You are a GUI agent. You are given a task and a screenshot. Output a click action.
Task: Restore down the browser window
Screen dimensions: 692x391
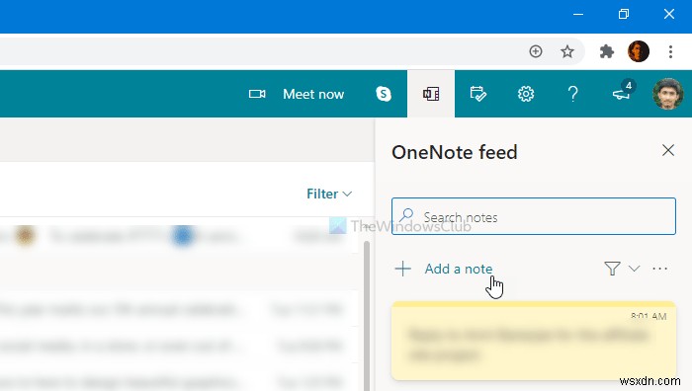click(x=623, y=14)
